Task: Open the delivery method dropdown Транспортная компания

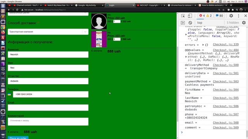Action: [48, 32]
